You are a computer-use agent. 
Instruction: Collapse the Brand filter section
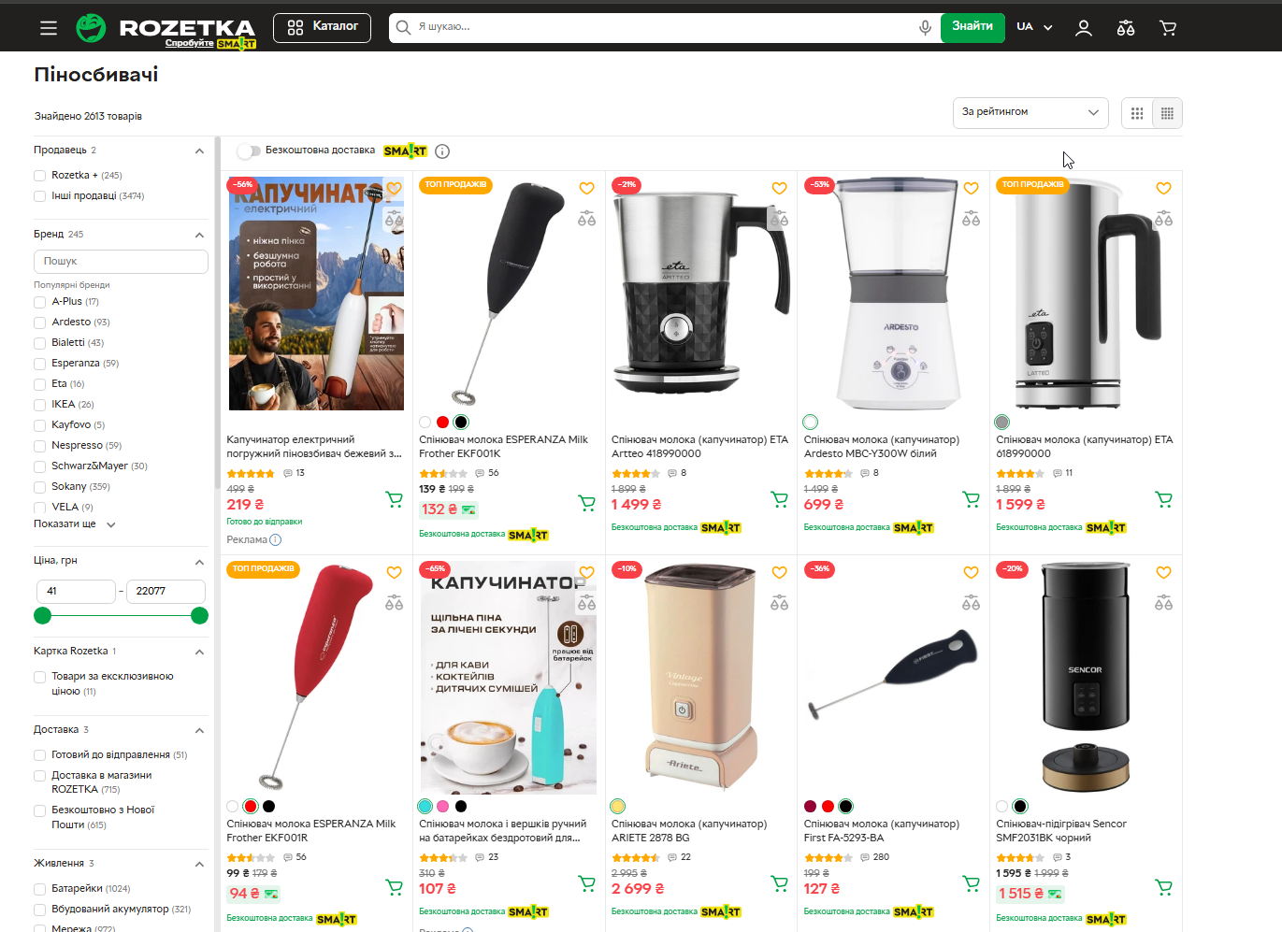click(x=199, y=235)
